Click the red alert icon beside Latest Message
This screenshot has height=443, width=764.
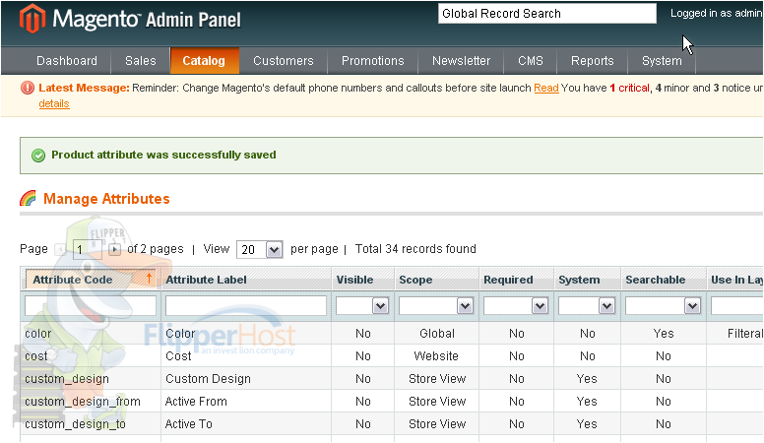tap(28, 88)
